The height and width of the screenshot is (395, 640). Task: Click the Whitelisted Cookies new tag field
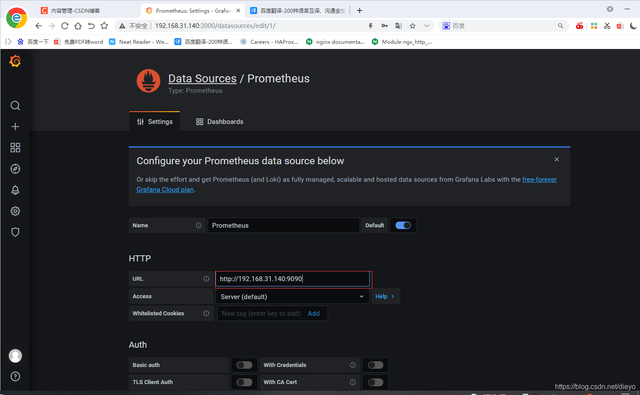click(x=261, y=314)
